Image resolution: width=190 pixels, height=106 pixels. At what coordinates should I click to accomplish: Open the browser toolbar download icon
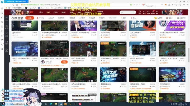pos(169,5)
